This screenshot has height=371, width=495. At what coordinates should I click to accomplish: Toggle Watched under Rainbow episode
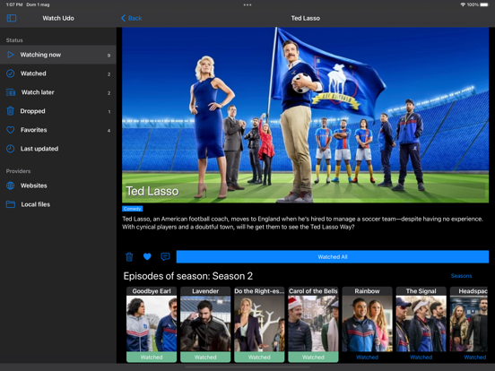click(367, 358)
